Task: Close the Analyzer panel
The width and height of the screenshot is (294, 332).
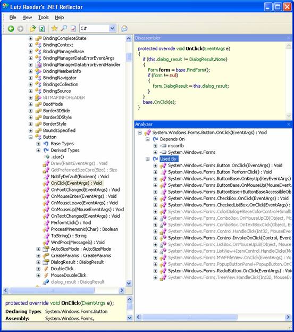Action: tap(289, 124)
